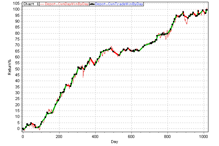Click the Chart 1 legend title

(31, 4)
